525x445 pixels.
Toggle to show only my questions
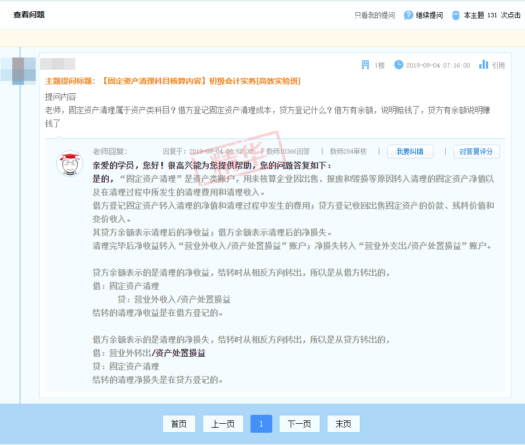373,16
